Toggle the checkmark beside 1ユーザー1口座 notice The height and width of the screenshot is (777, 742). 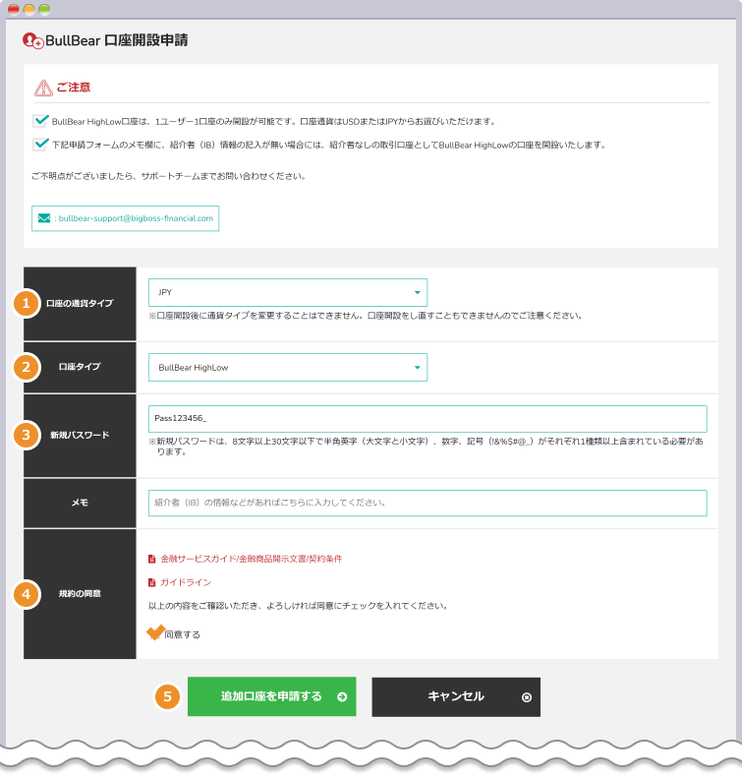pyautogui.click(x=40, y=120)
